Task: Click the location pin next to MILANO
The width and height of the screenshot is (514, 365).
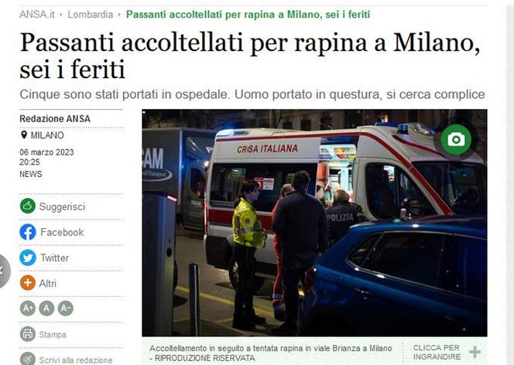Action: click(x=23, y=135)
